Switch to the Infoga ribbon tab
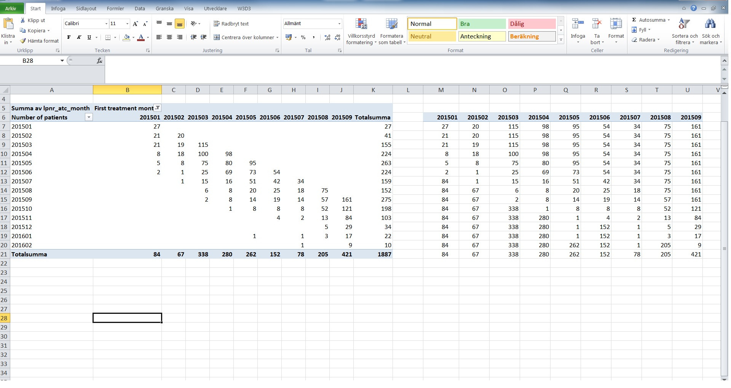The width and height of the screenshot is (731, 388). (58, 8)
